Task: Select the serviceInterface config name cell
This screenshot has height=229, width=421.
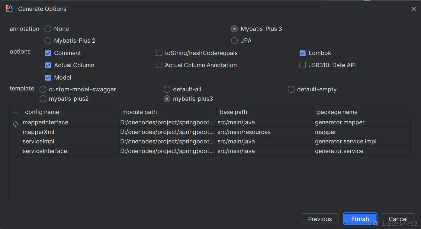Action: click(x=70, y=151)
